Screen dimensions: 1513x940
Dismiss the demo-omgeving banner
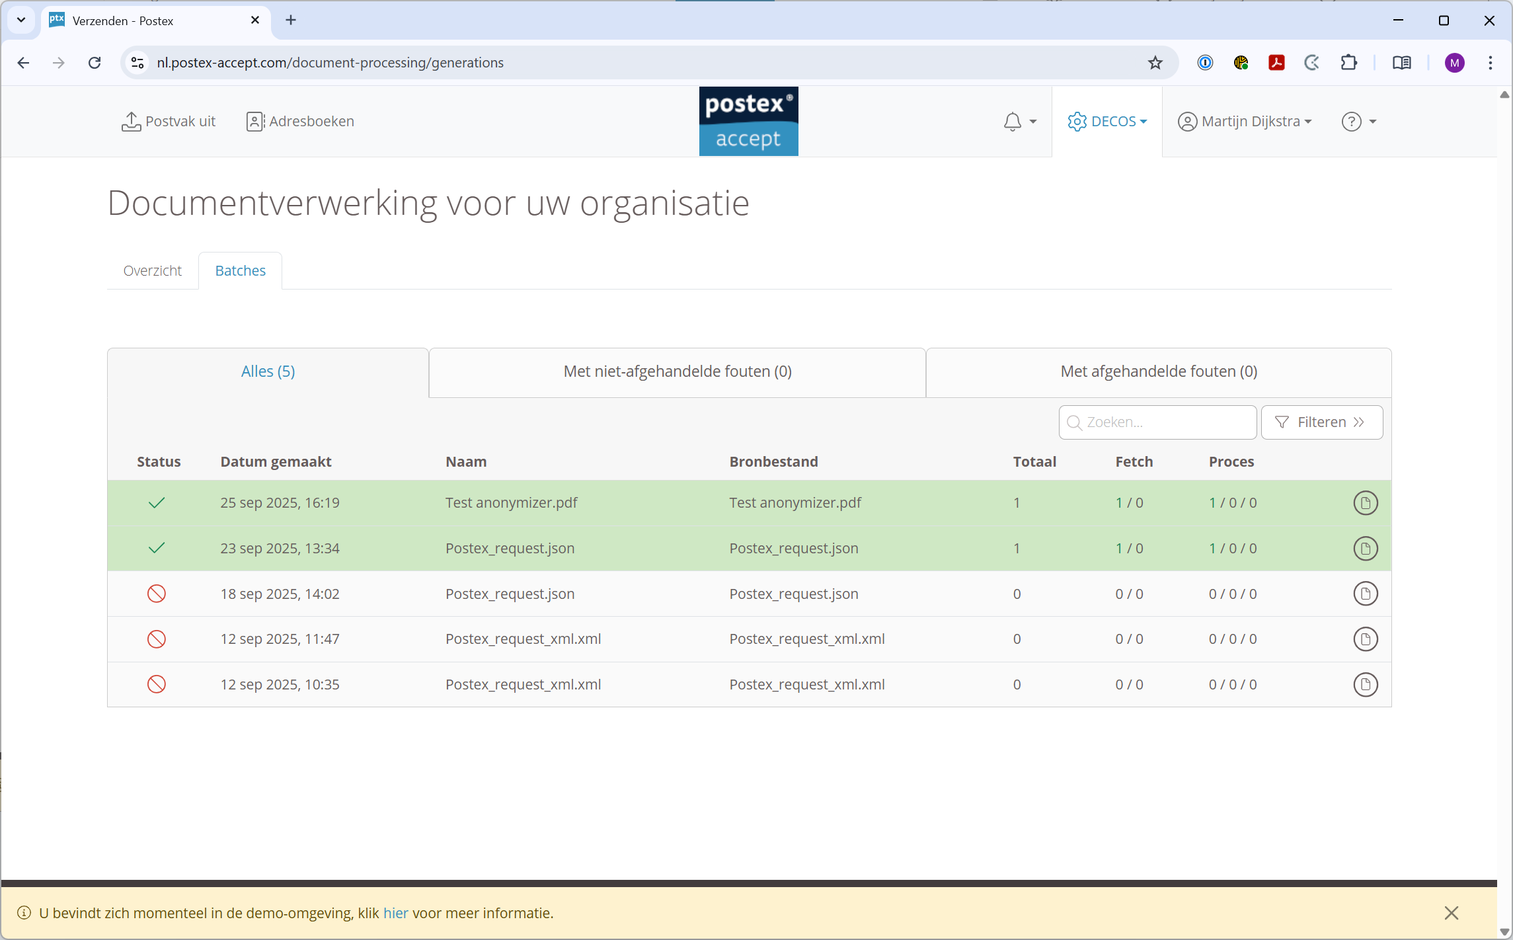1451,913
